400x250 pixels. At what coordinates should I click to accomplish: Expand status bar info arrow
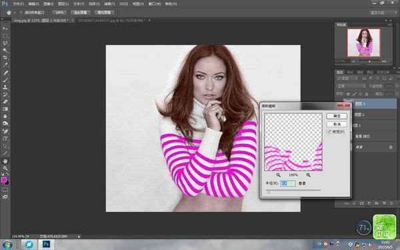click(x=79, y=237)
